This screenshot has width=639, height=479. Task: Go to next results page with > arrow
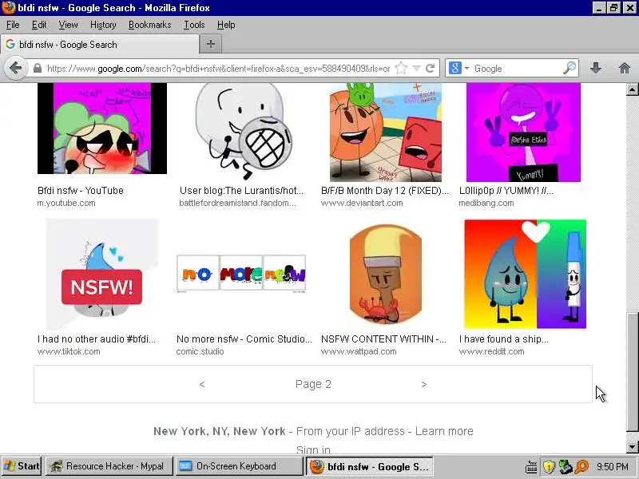pos(424,384)
